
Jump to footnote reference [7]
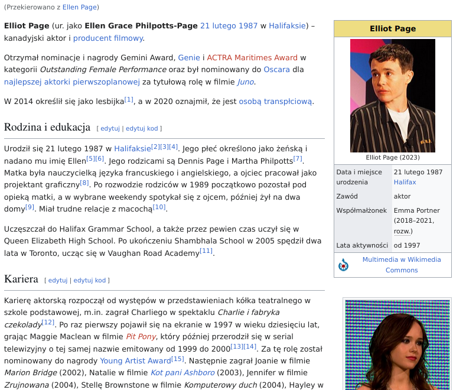pyautogui.click(x=298, y=159)
